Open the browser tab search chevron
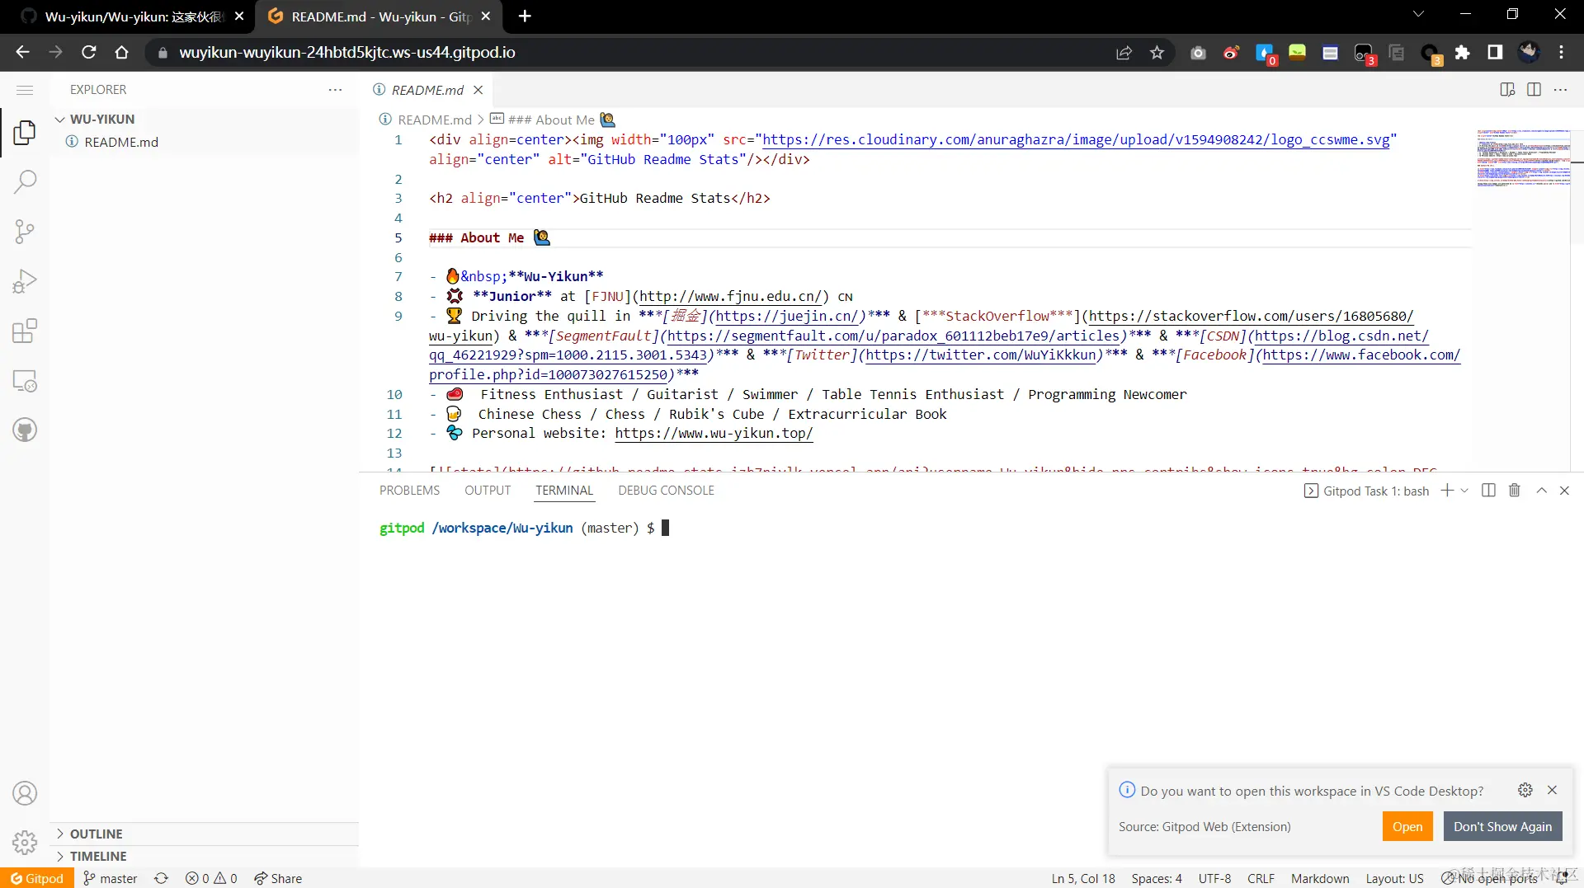 click(1418, 14)
